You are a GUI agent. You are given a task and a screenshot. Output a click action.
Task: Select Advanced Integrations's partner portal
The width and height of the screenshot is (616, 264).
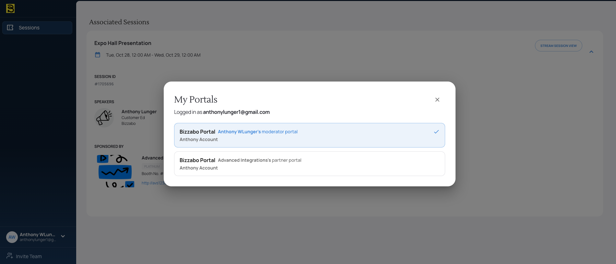click(x=309, y=164)
